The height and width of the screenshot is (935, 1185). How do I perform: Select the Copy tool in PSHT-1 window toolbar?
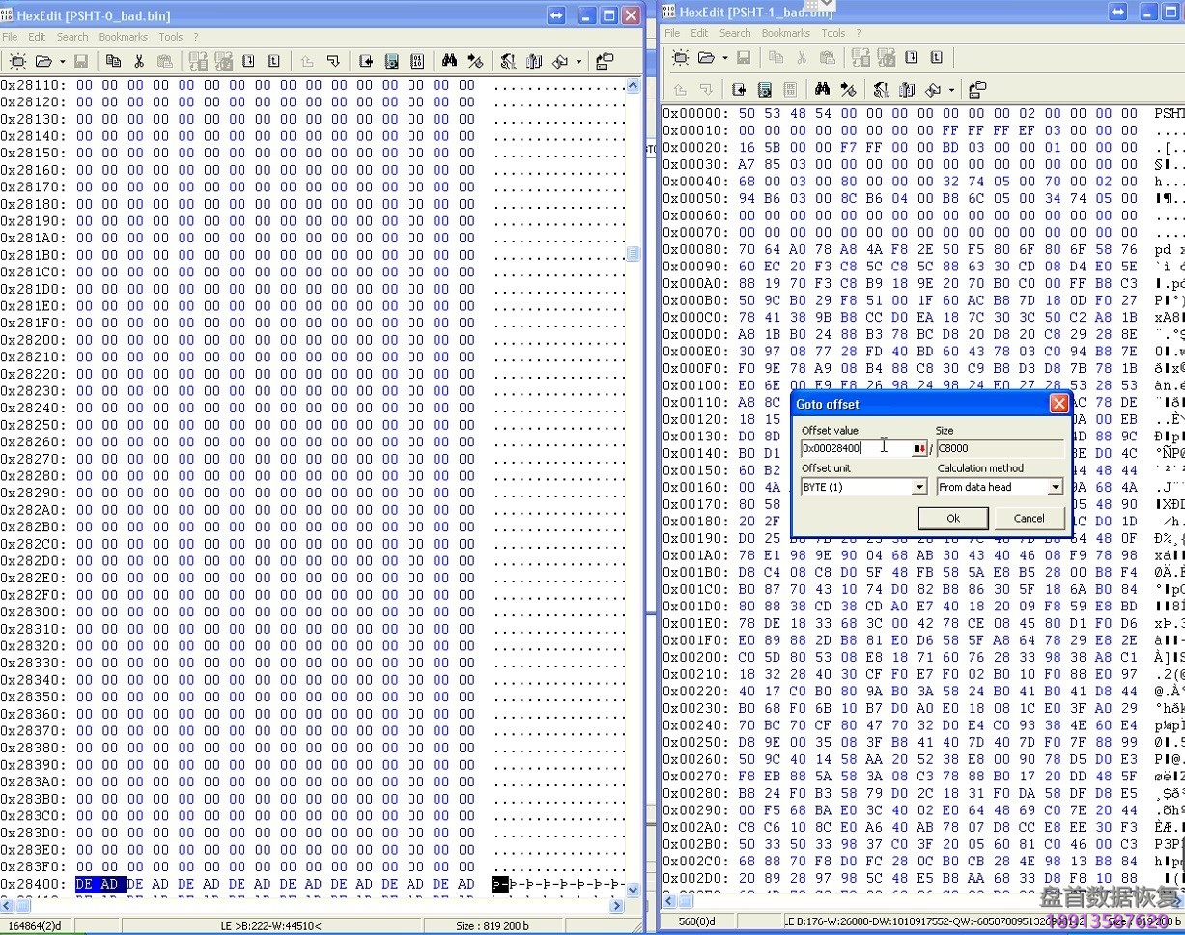pyautogui.click(x=776, y=58)
